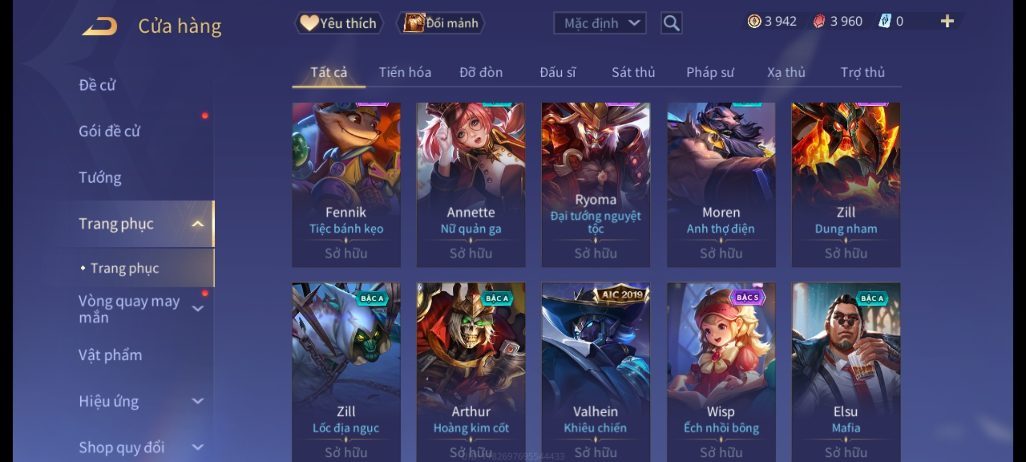The width and height of the screenshot is (1026, 462).
Task: Select the Tiến hóa tab
Action: coord(405,72)
